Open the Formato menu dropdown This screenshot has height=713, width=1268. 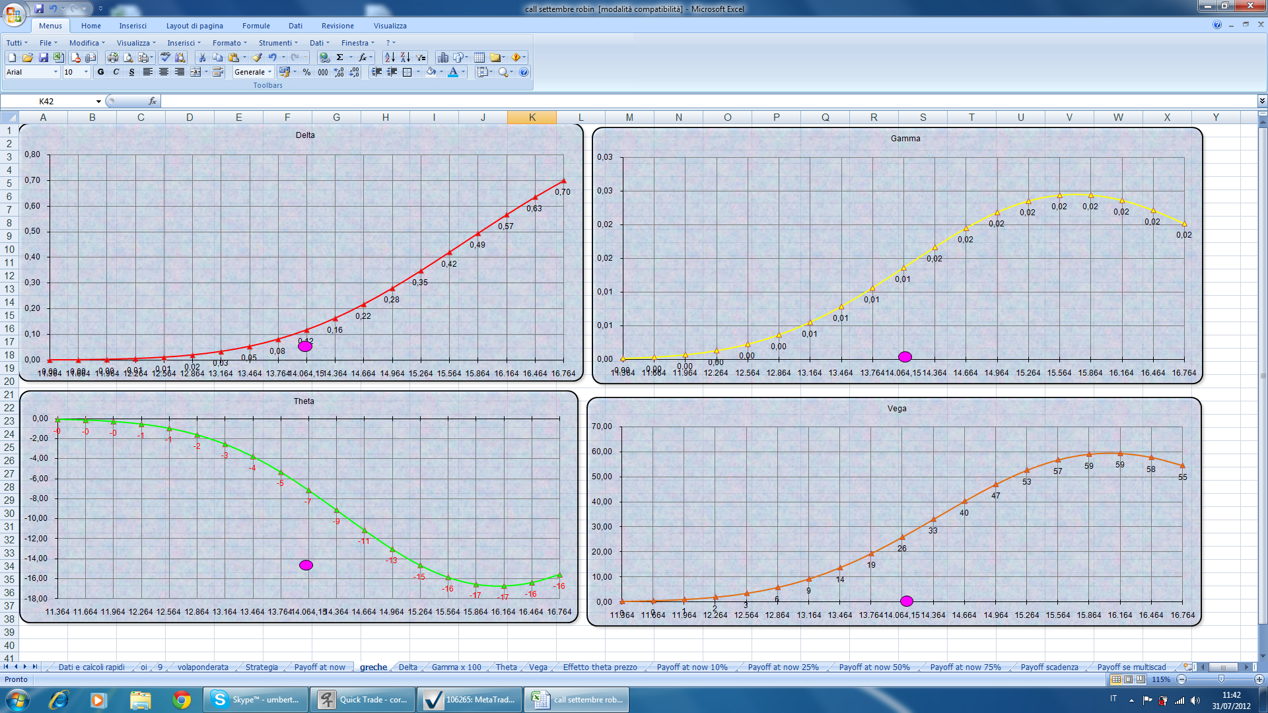click(229, 43)
